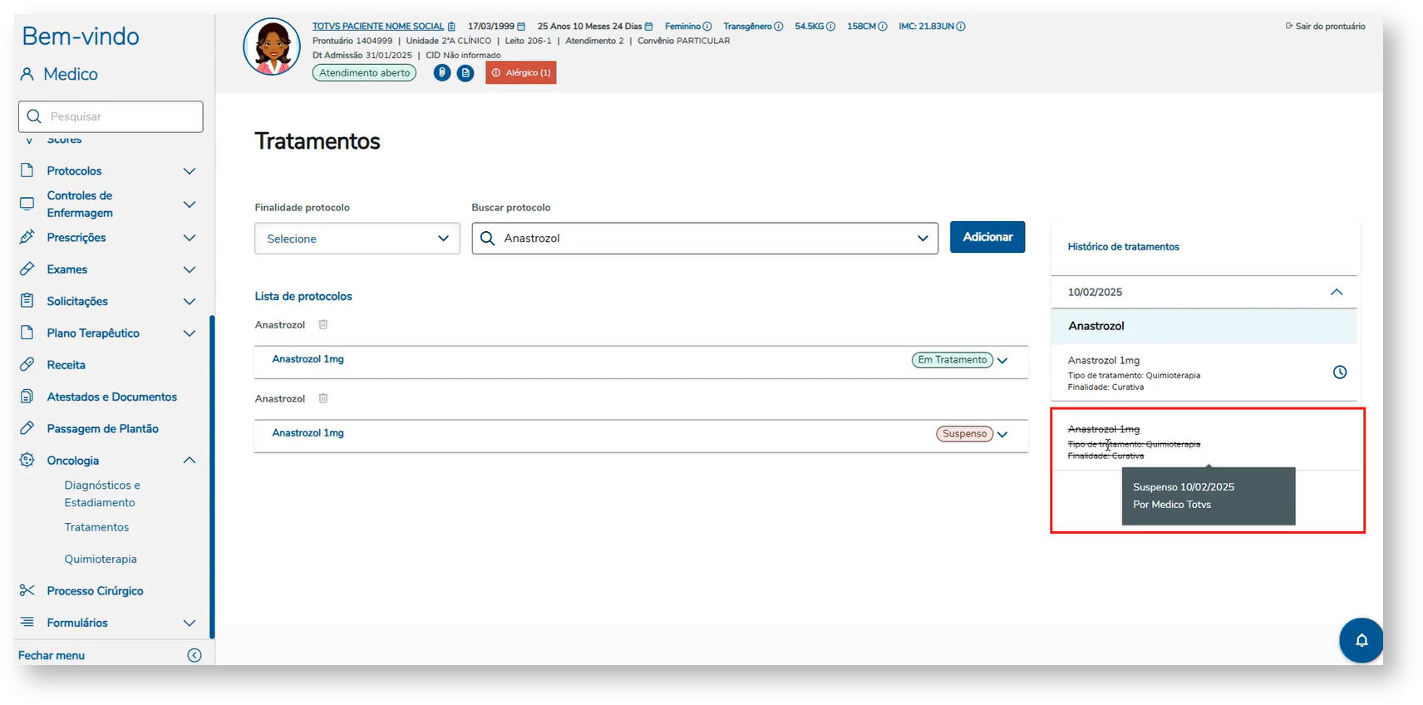Click Sair do prontuário link
The width and height of the screenshot is (1423, 705).
point(1325,27)
